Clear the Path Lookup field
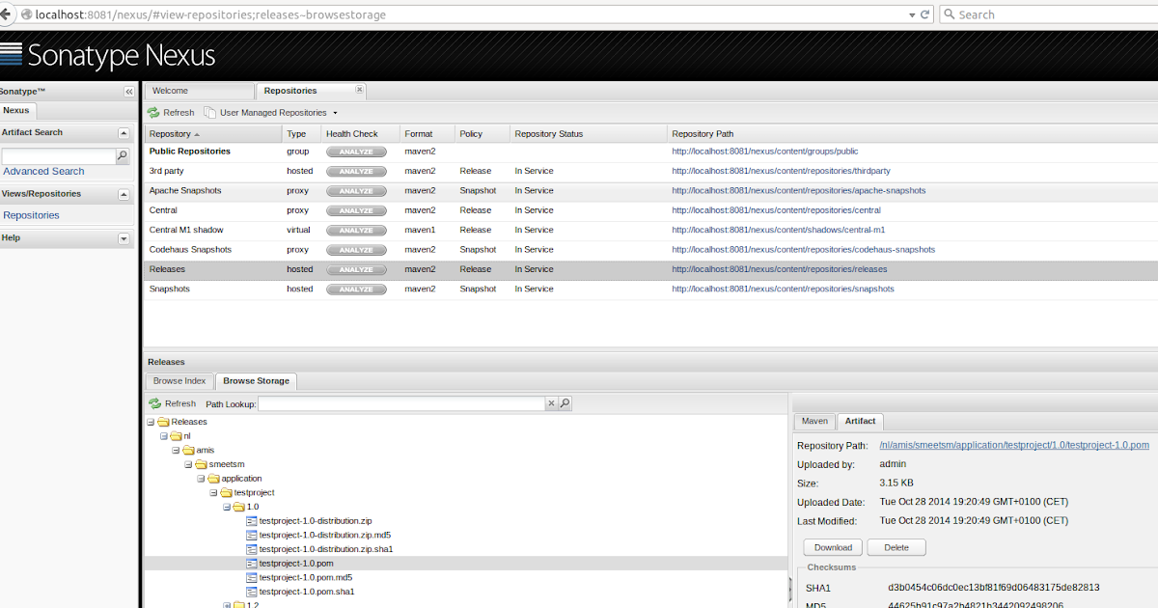 click(552, 403)
